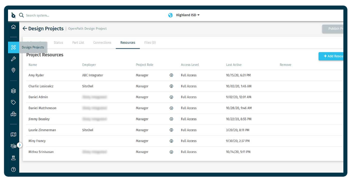Click the info icon in Charlie Losiewicz row
349x181 pixels.
(x=171, y=86)
